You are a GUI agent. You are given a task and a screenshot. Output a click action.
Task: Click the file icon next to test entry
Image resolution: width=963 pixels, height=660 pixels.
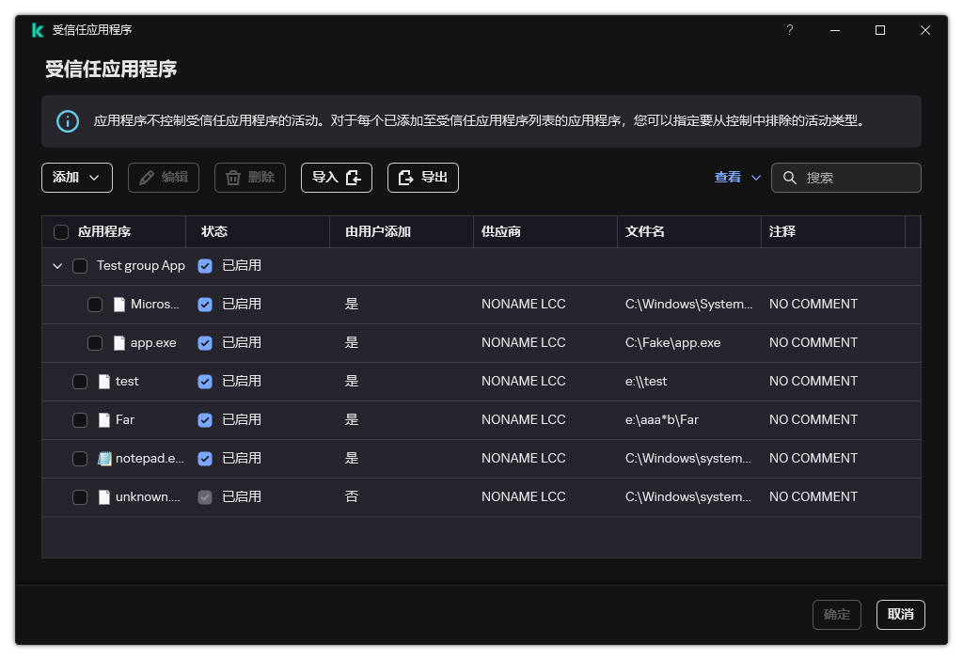tap(103, 381)
